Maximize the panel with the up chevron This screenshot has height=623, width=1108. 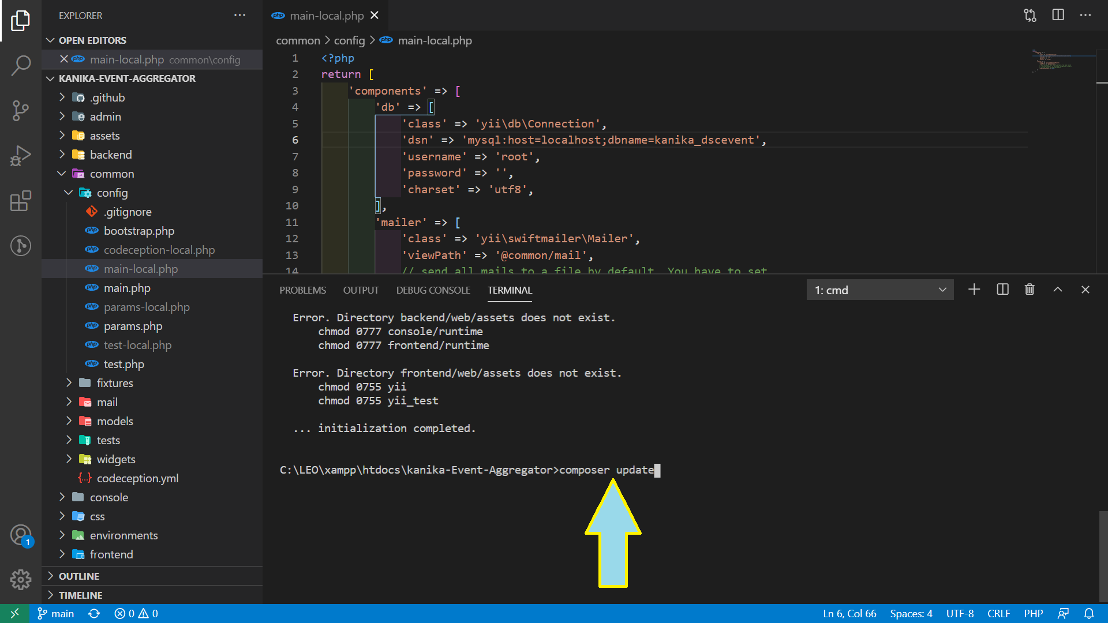coord(1057,290)
